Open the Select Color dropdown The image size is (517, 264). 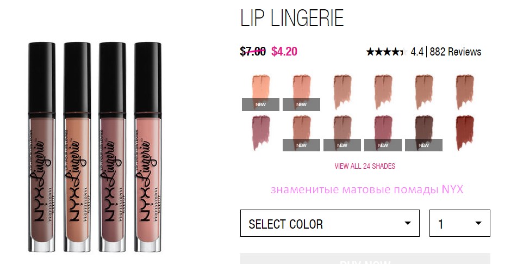click(x=330, y=223)
